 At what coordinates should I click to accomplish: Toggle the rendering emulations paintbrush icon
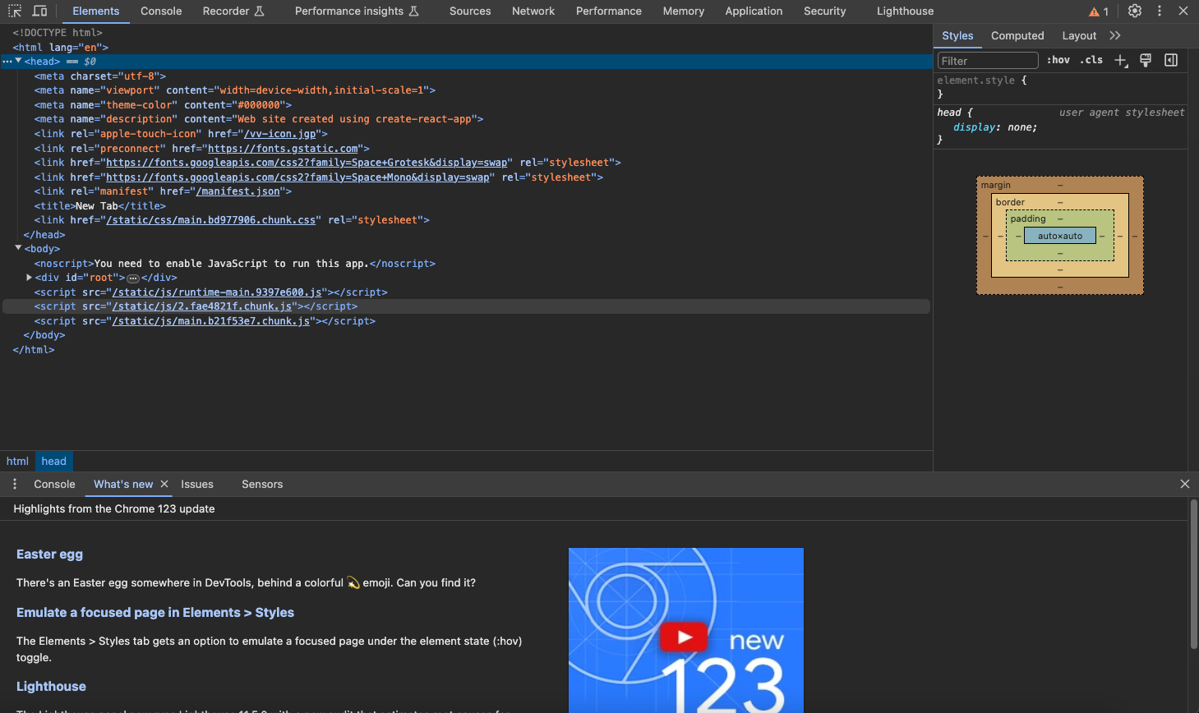1146,60
